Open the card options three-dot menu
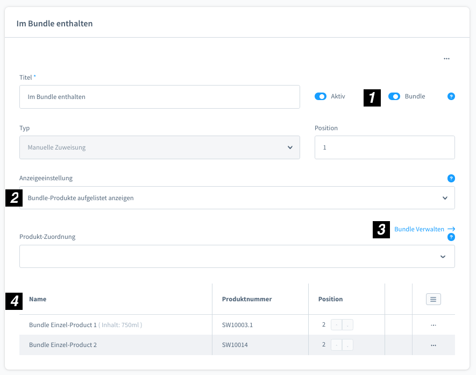Screen dimensions: 476x375 tap(446, 59)
